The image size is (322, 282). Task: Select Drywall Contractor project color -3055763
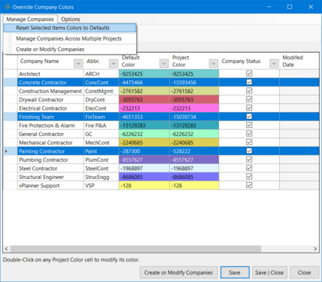[194, 99]
